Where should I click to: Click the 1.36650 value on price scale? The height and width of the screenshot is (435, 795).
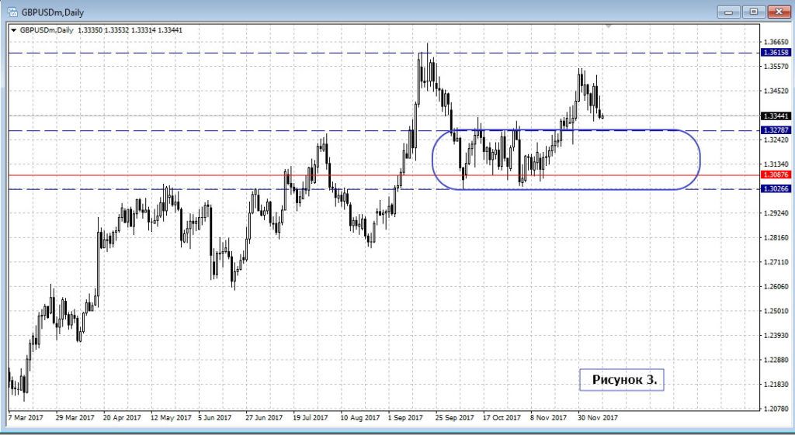[776, 42]
